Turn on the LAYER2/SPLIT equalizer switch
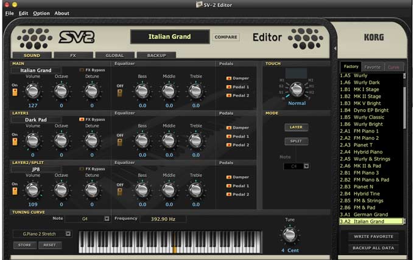 tap(120, 191)
